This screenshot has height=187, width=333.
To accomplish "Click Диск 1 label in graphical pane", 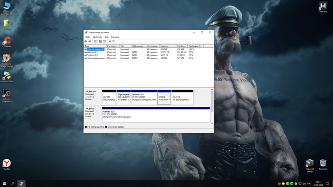I will tap(92, 108).
